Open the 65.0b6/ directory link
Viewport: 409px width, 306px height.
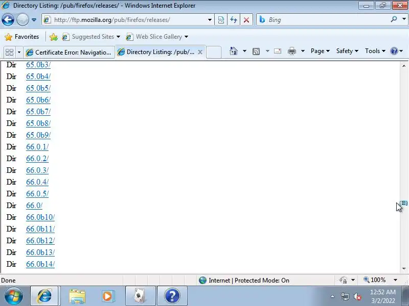point(38,100)
